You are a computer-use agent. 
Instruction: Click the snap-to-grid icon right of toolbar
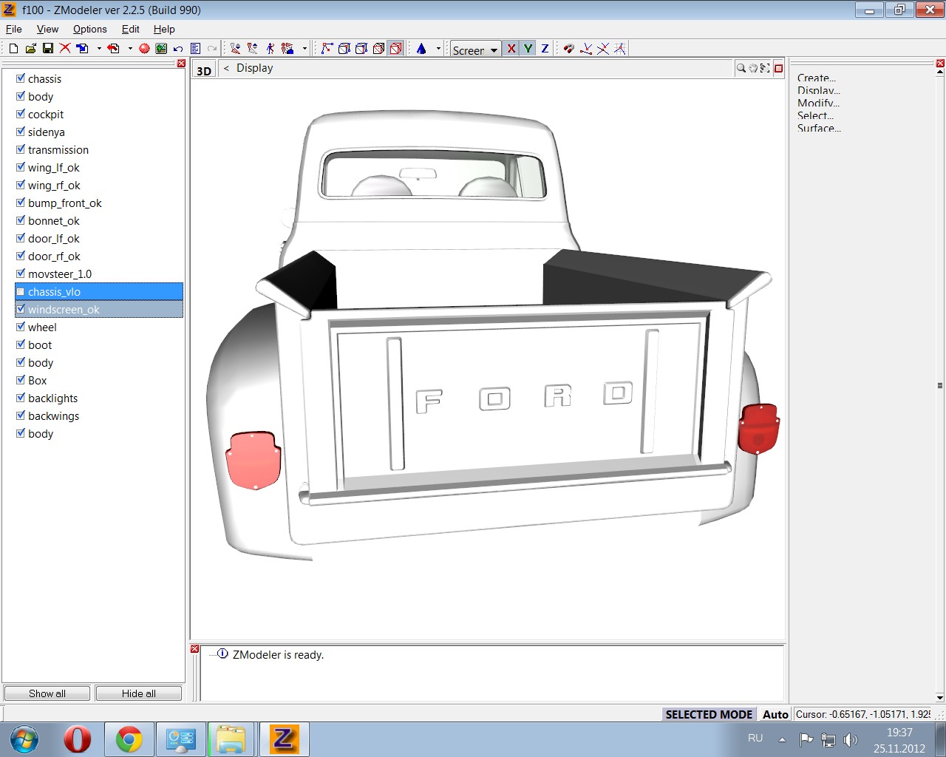[619, 49]
